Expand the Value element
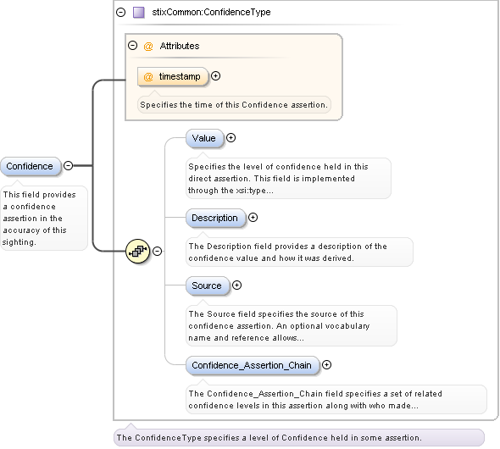This screenshot has height=449, width=500. point(231,137)
